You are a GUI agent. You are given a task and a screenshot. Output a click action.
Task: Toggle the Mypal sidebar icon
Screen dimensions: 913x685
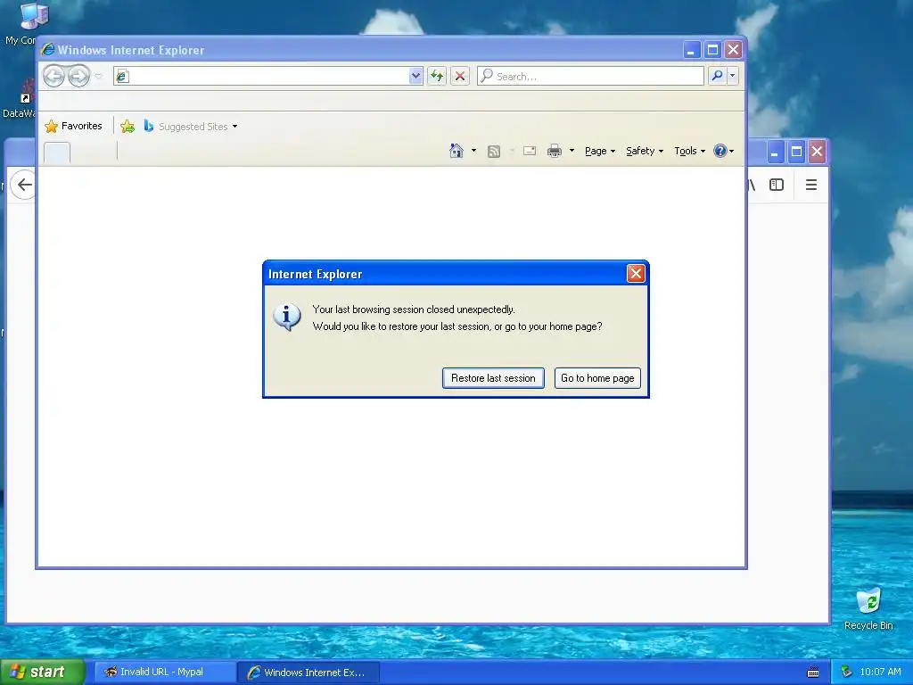click(x=777, y=186)
